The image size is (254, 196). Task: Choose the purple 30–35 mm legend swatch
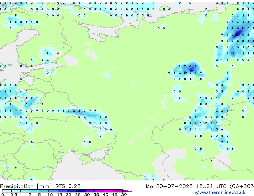90,191
